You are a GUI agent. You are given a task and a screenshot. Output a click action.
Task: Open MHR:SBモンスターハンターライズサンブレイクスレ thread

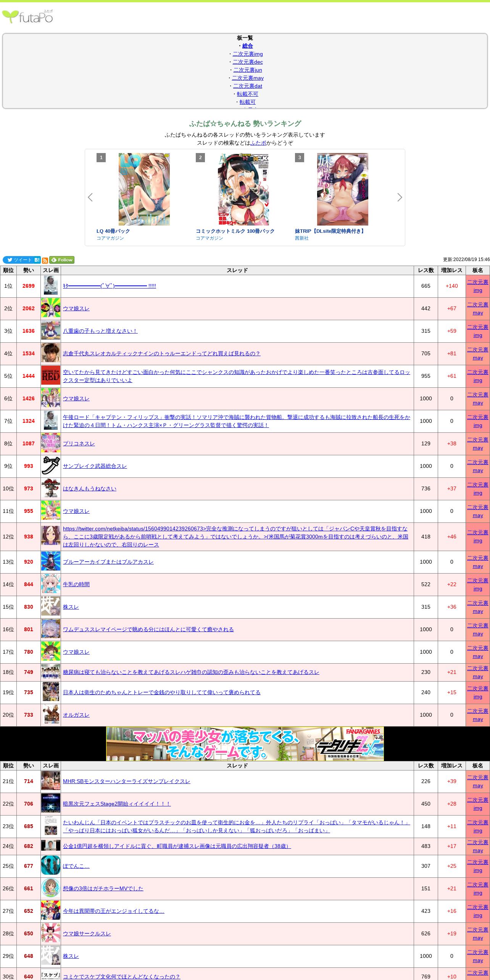tap(126, 781)
